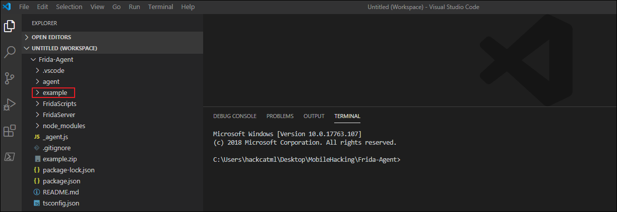Click the EXPLORER panel title
The height and width of the screenshot is (212, 617).
(x=44, y=23)
